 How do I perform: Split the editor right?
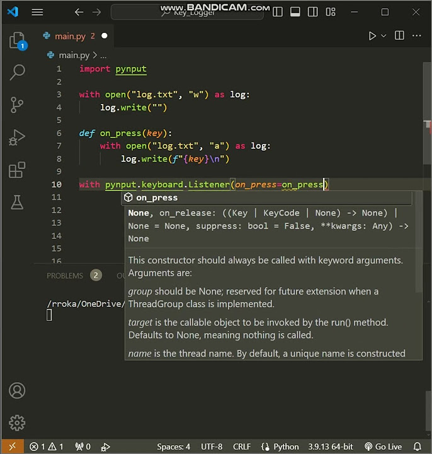pyautogui.click(x=399, y=35)
